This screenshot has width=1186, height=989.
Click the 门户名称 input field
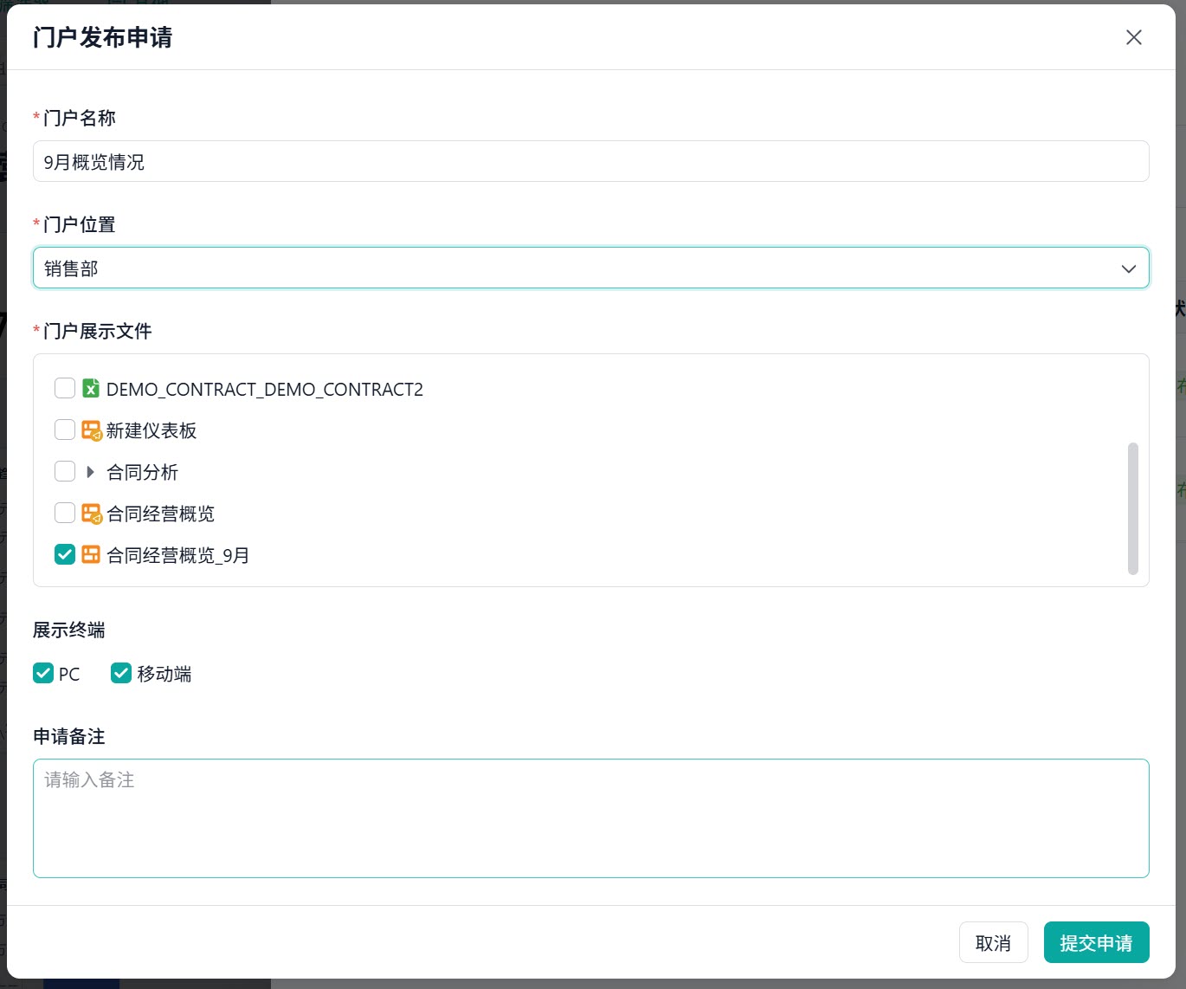(x=591, y=161)
